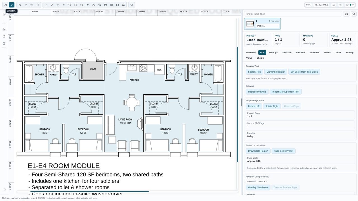Click the import file icon in left sidebar
The image size is (358, 201).
click(x=4, y=37)
